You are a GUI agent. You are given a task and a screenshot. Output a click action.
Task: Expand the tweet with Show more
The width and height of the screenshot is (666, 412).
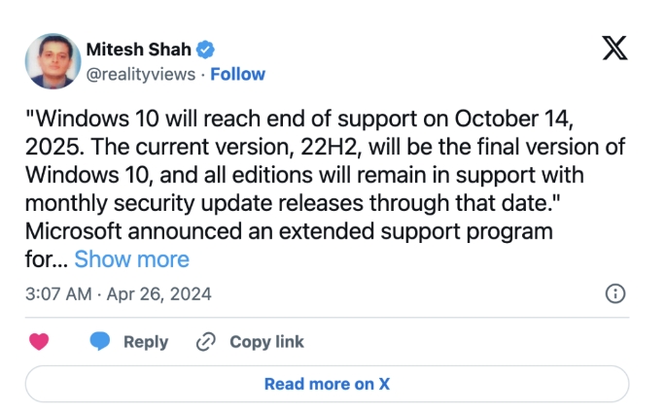pyautogui.click(x=132, y=258)
